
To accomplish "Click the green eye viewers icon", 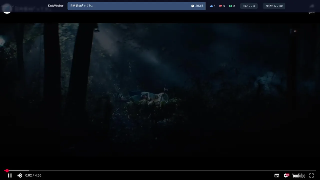I will click(x=230, y=6).
